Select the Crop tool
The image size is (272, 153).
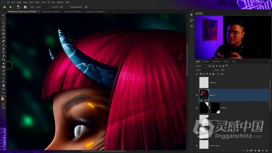[3, 30]
